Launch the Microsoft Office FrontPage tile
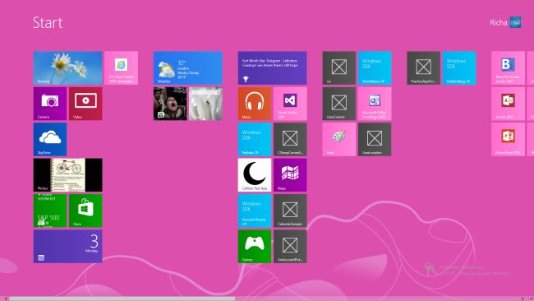Image resolution: width=534 pixels, height=301 pixels. tap(375, 104)
